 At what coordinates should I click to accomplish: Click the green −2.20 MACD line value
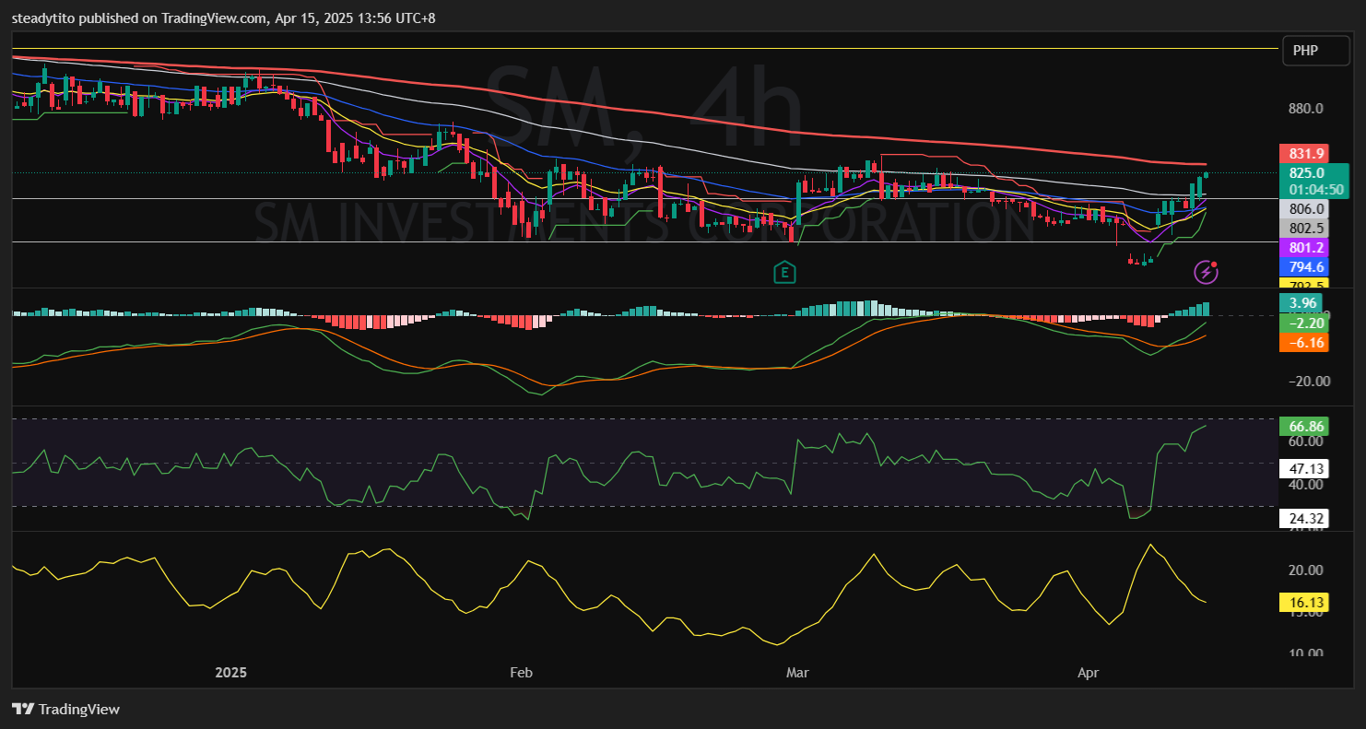tap(1306, 323)
